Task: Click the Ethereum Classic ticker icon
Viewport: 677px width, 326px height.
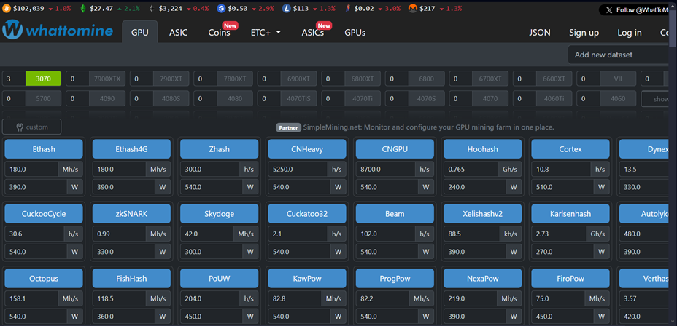Action: tap(83, 8)
